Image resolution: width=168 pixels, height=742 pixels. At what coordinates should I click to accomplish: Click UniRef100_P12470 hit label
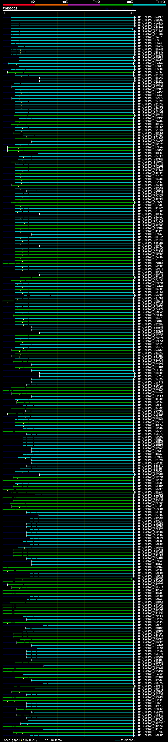[150, 98]
